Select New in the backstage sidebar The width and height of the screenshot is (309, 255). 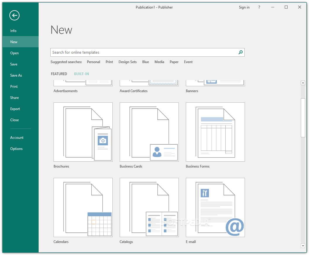20,42
